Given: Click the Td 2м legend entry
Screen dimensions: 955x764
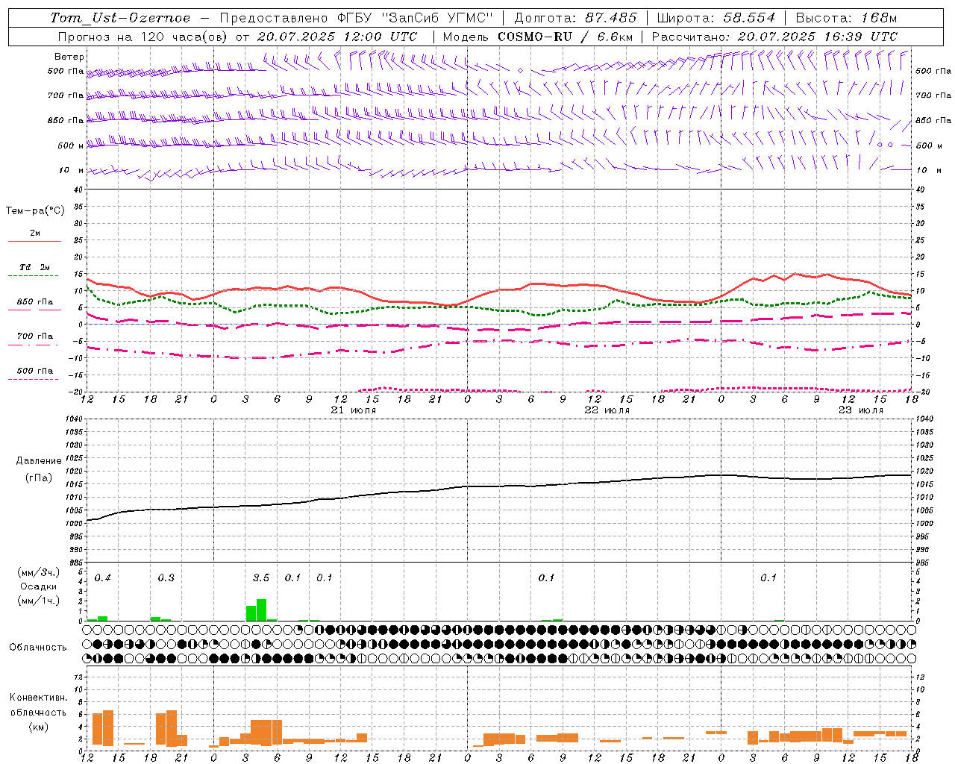Looking at the screenshot, I should coord(35,267).
